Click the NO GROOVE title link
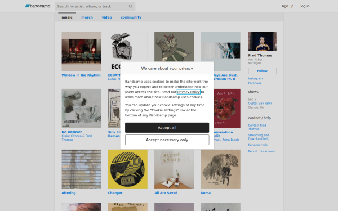This screenshot has width=338, height=211. (72, 132)
